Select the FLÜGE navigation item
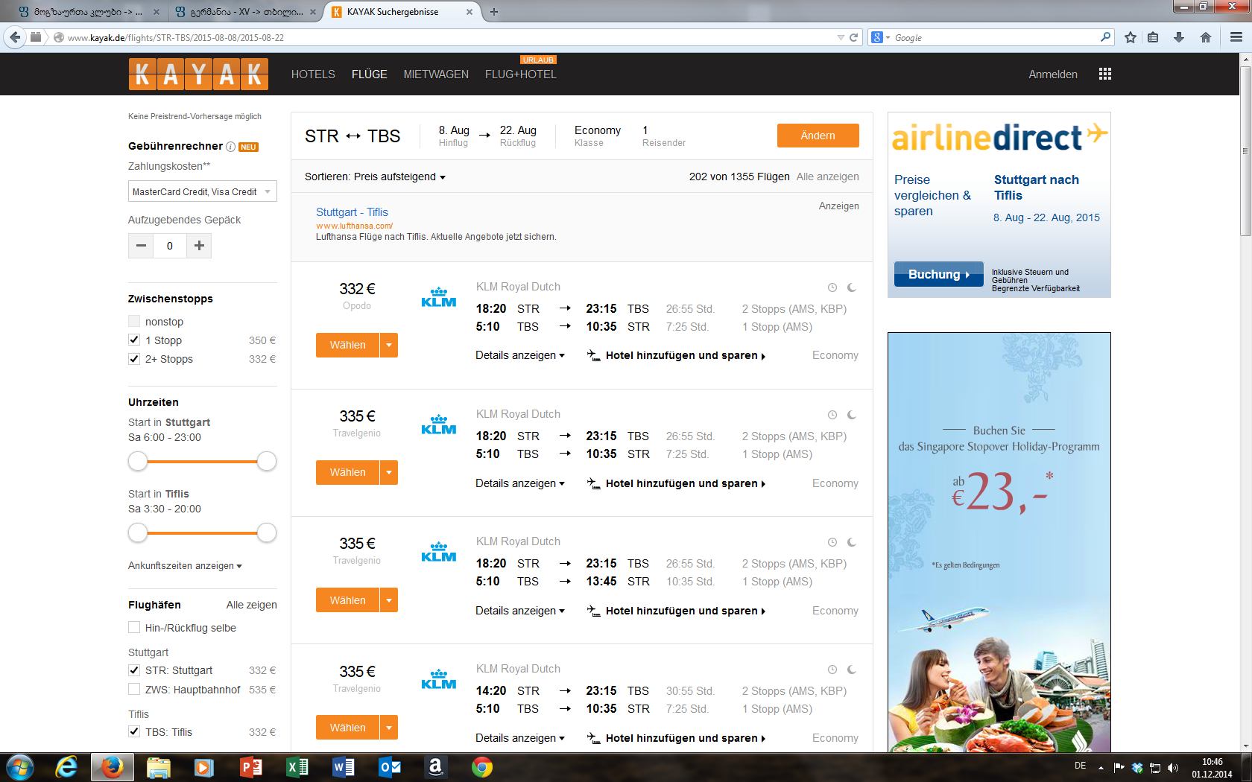This screenshot has height=782, width=1252. tap(370, 74)
